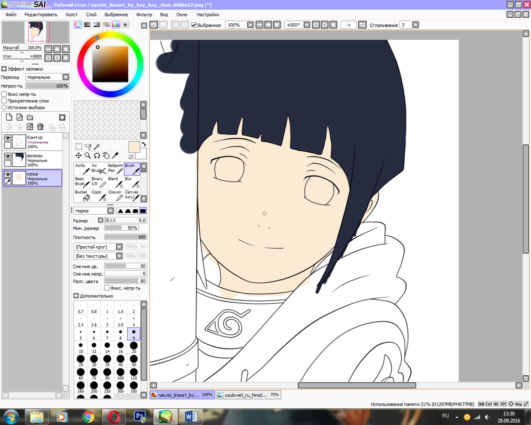Uncheck the Выбранное checkbox
This screenshot has height=425, width=531.
coord(194,25)
